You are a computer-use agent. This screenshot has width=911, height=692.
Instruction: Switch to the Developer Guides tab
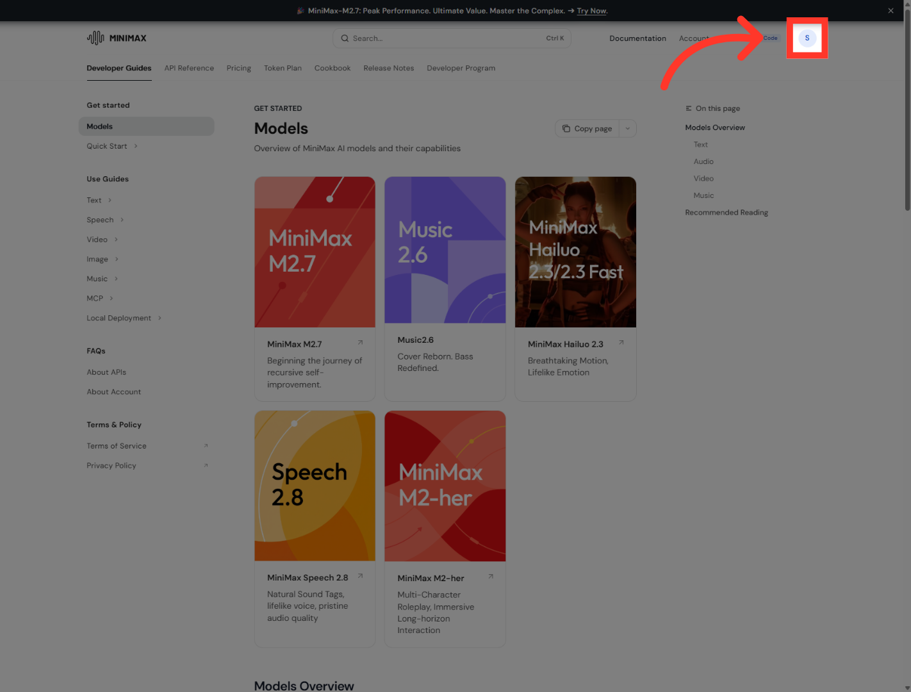point(119,68)
